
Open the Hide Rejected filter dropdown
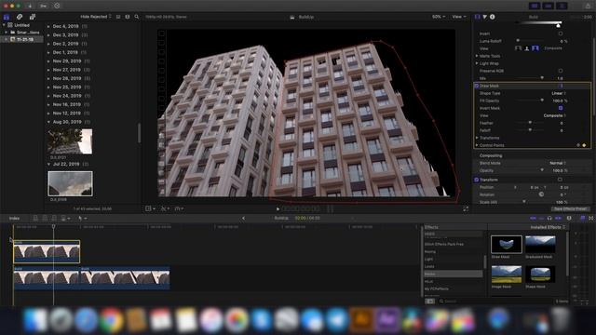pos(96,17)
